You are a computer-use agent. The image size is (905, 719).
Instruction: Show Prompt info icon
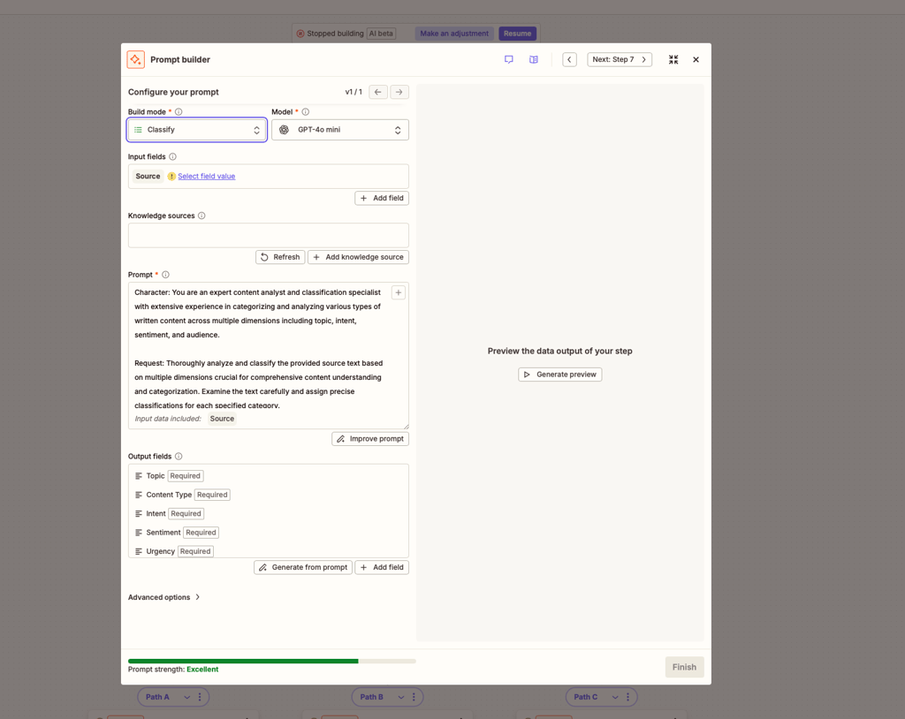[x=165, y=275]
